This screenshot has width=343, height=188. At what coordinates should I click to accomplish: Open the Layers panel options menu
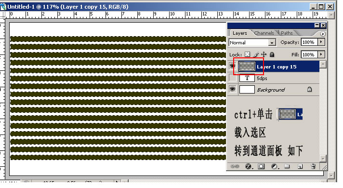[323, 34]
